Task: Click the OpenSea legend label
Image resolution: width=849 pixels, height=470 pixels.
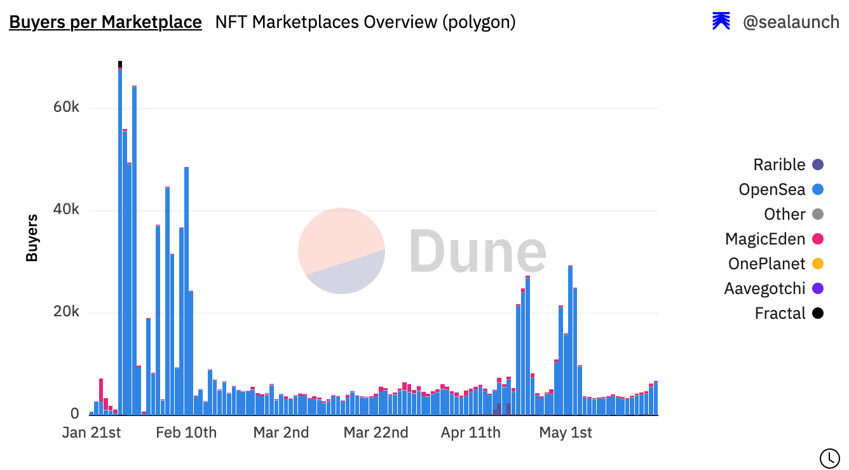Action: [772, 189]
